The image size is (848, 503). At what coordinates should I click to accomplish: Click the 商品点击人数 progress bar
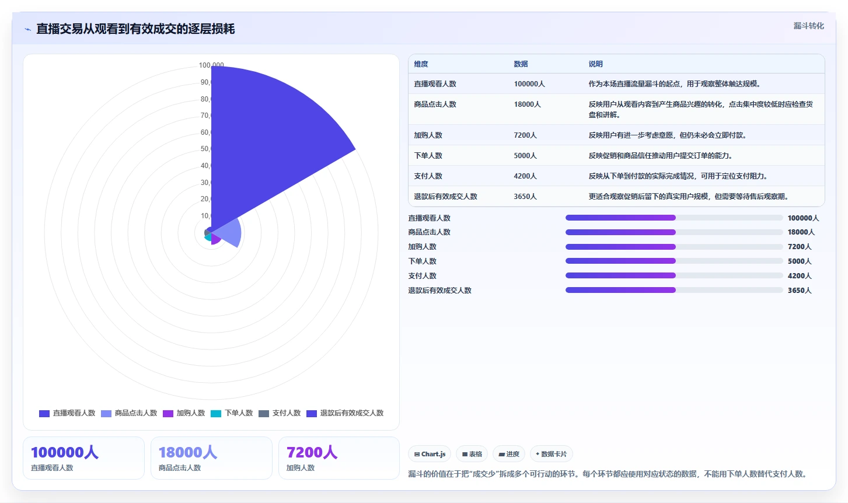[674, 232]
